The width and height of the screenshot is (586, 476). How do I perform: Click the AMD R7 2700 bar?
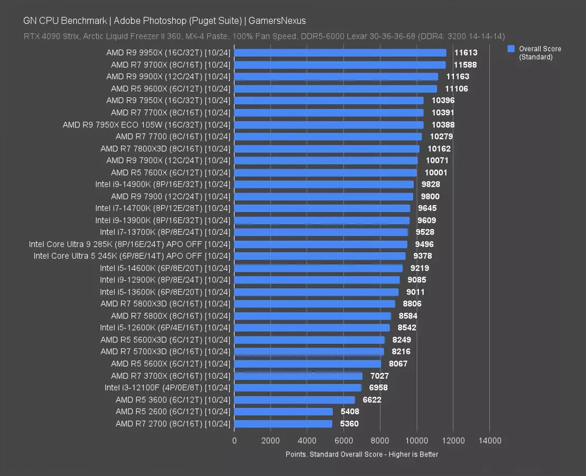click(x=283, y=424)
